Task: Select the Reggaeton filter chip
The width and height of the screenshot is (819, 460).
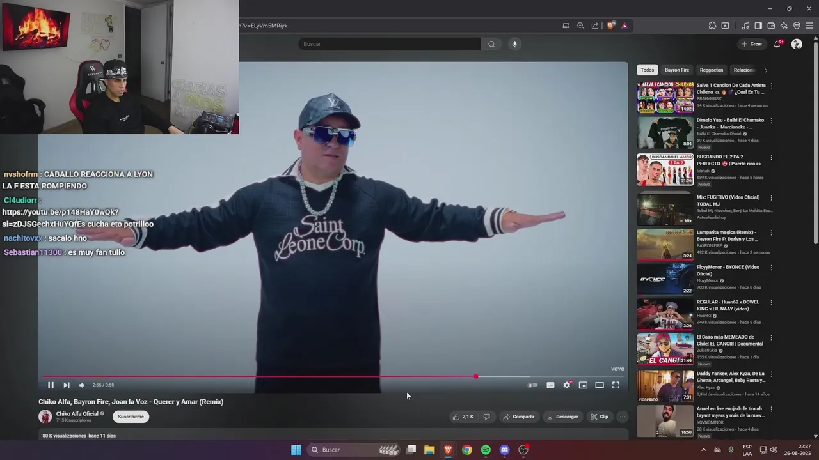Action: [x=712, y=70]
